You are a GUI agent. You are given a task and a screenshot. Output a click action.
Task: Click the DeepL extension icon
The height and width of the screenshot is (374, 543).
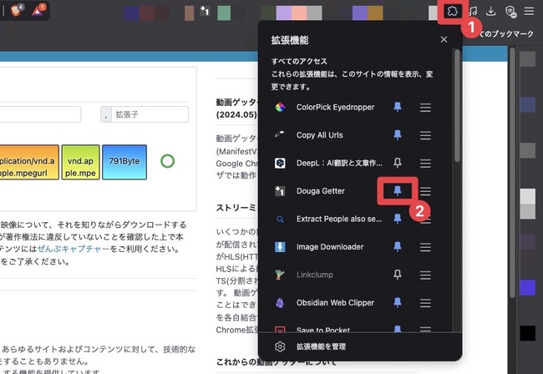point(280,163)
